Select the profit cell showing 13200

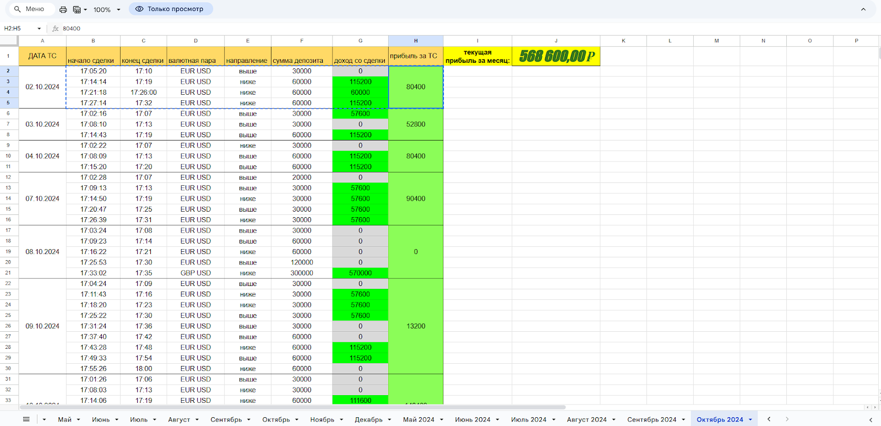point(416,326)
